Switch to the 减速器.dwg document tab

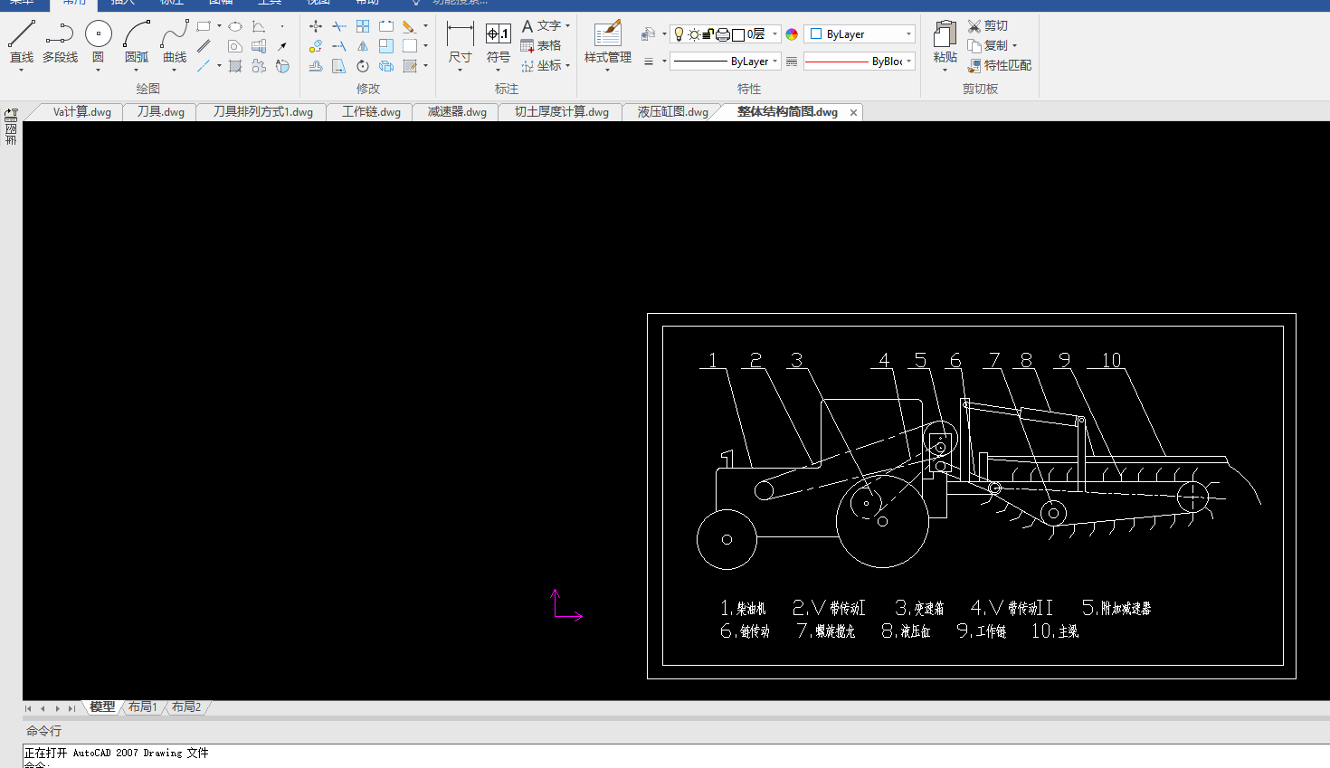tap(457, 112)
